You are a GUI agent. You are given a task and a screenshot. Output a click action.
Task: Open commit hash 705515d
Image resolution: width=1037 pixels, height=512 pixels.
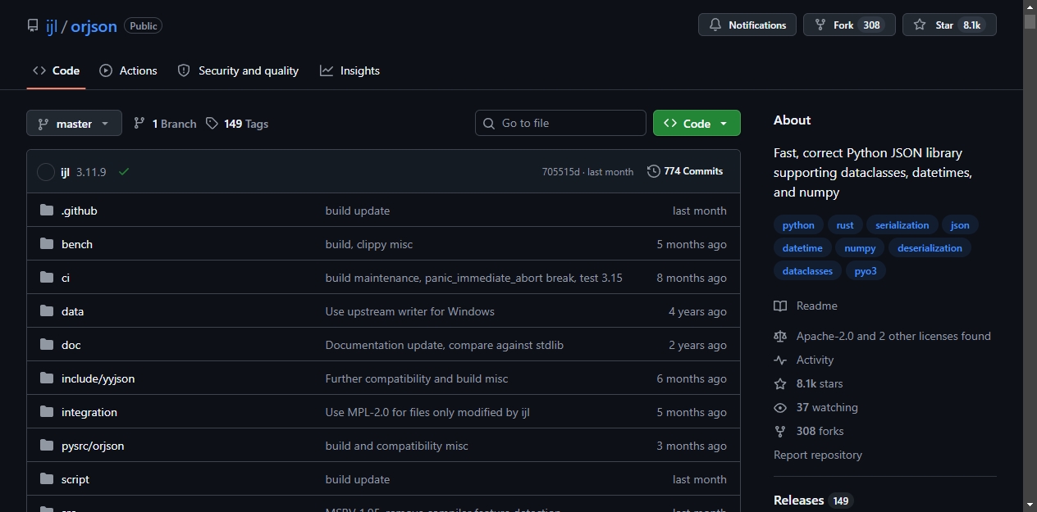[x=561, y=172]
